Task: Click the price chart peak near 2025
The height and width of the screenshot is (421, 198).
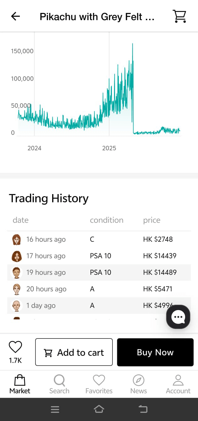Action: pos(132,44)
